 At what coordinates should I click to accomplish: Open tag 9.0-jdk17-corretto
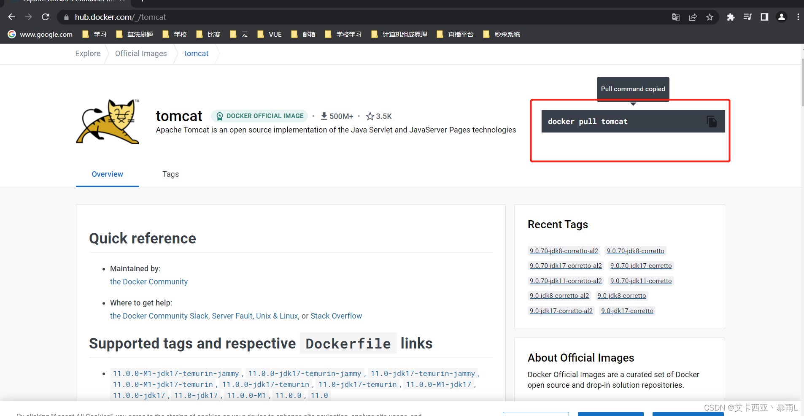point(627,311)
